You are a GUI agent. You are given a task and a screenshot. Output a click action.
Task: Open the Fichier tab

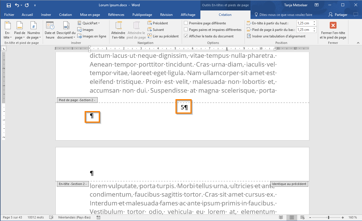9,15
